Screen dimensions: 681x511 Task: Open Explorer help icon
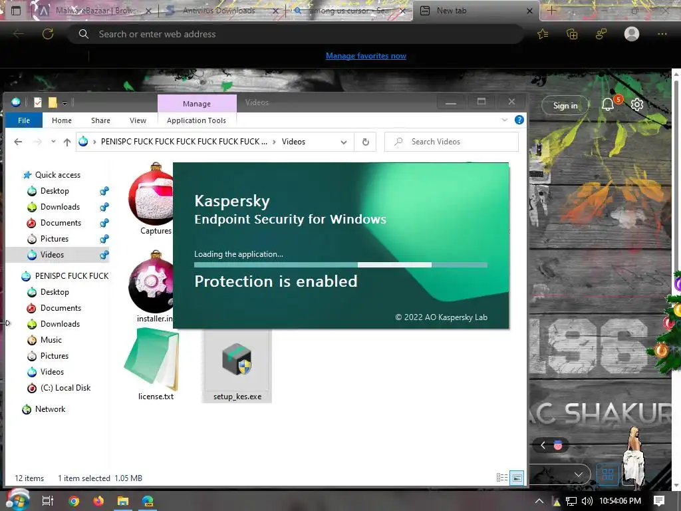pyautogui.click(x=519, y=120)
